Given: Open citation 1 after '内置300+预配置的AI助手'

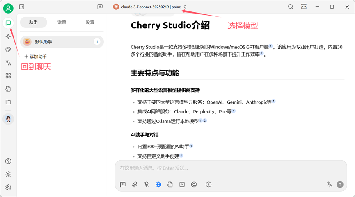Looking at the screenshot, I should pyautogui.click(x=191, y=146).
